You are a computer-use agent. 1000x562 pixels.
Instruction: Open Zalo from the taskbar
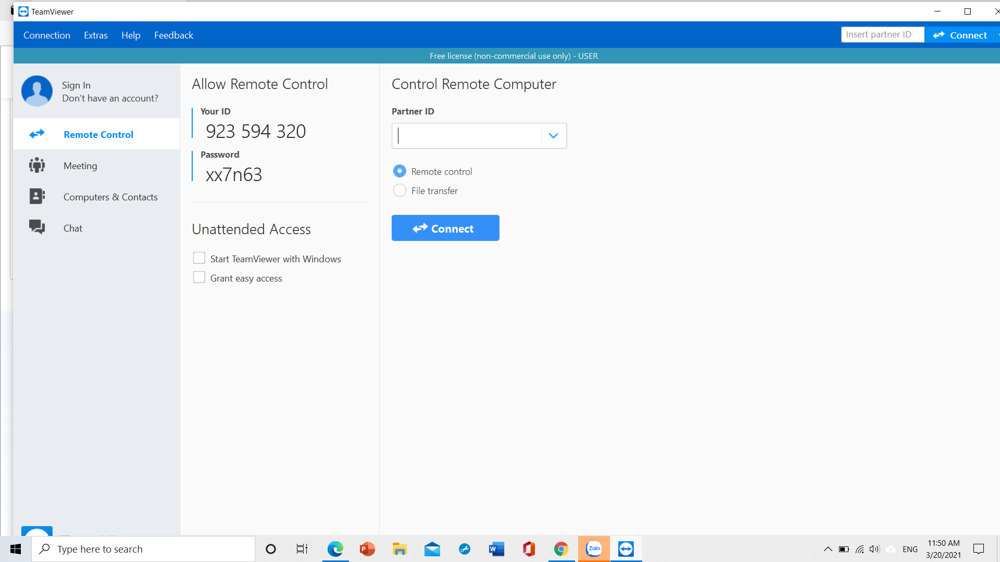[x=594, y=549]
